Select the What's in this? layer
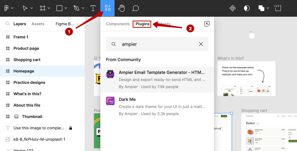This screenshot has height=151, width=297. 42,94
